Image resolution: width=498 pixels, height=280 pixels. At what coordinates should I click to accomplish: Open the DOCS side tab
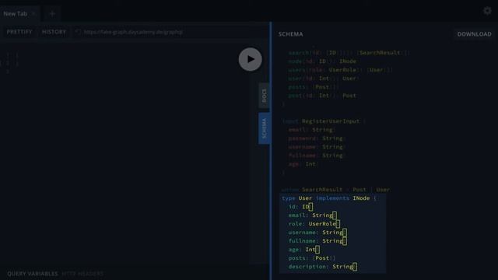(x=264, y=96)
